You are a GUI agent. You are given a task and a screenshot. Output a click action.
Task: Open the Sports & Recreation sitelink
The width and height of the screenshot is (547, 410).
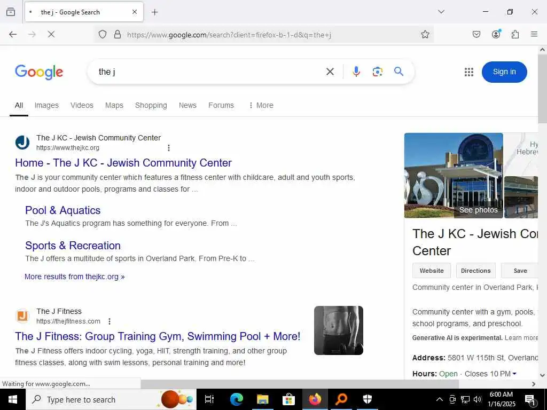pos(73,246)
